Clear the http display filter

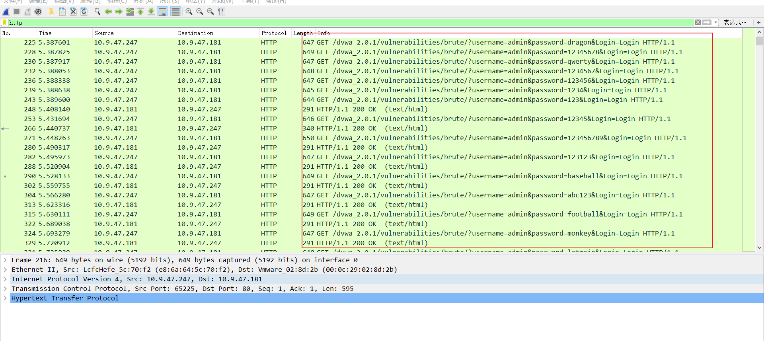click(x=698, y=22)
